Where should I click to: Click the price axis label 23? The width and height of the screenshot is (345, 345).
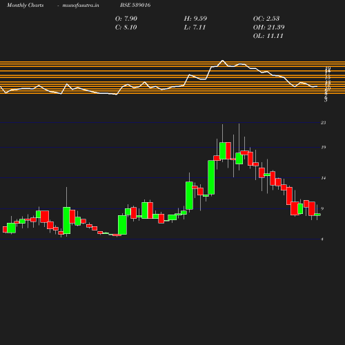(324, 123)
